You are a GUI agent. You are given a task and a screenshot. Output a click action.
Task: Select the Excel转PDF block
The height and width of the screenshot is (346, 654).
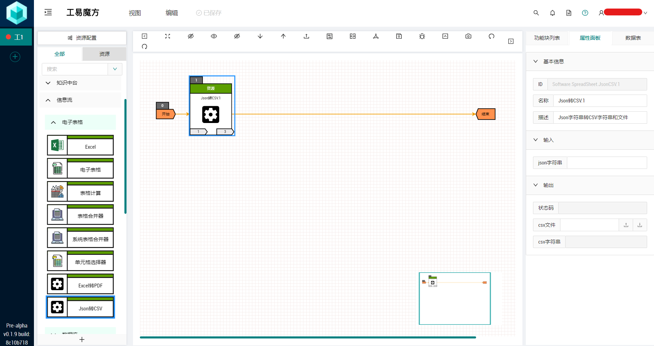[80, 284]
